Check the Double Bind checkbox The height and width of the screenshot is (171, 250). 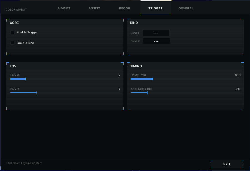[12, 43]
